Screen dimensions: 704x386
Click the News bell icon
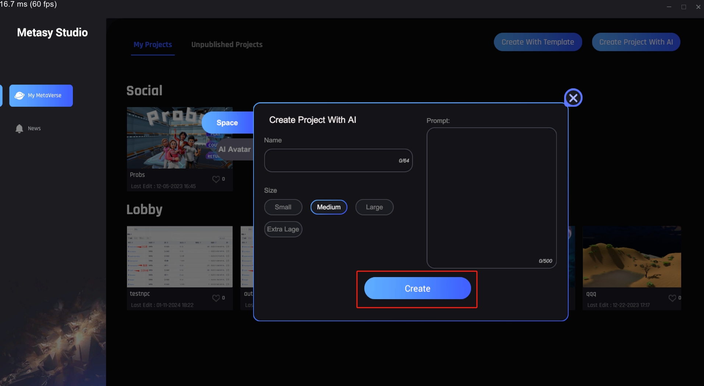[x=19, y=128]
